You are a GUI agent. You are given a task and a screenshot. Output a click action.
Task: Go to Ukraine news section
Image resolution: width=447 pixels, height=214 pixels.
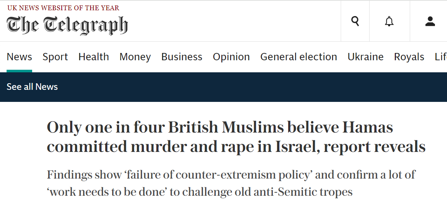pos(366,57)
